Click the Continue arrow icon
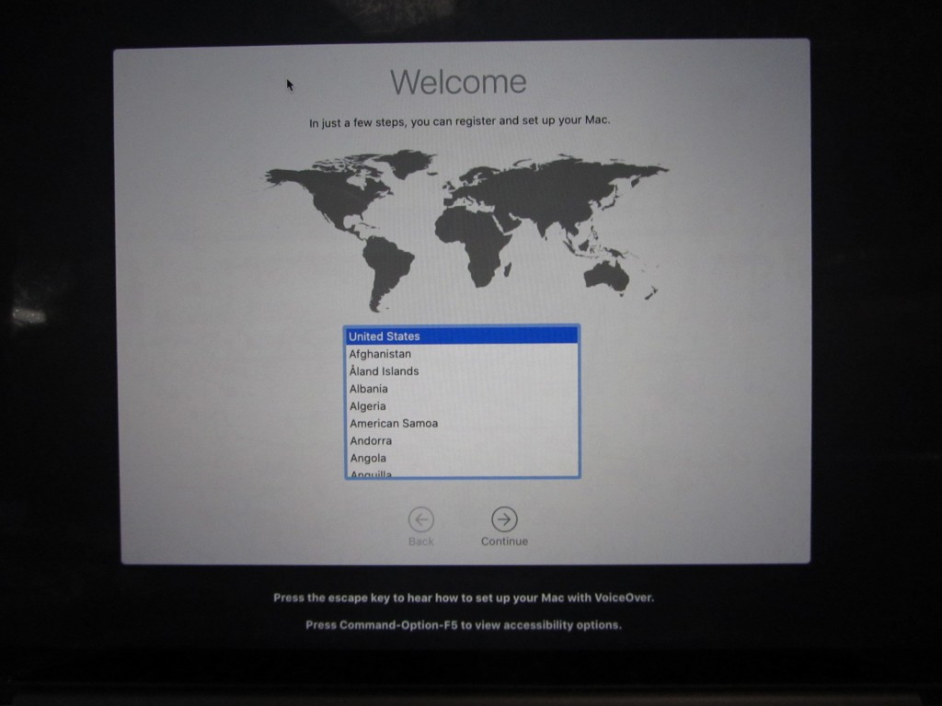 click(x=504, y=519)
